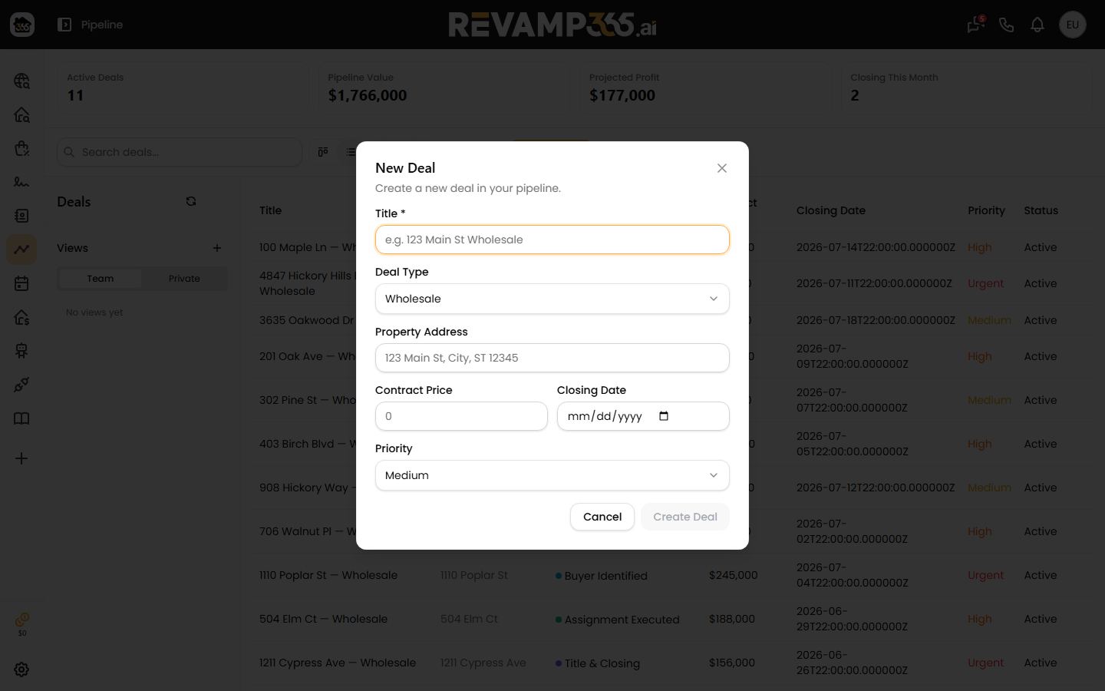Open the 1110 Poplar St — Wholesale deal
This screenshot has height=691, width=1105.
328,575
